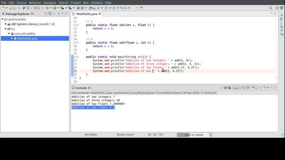Click console line 'Addition of two floats 7.2999997'

click(x=98, y=104)
